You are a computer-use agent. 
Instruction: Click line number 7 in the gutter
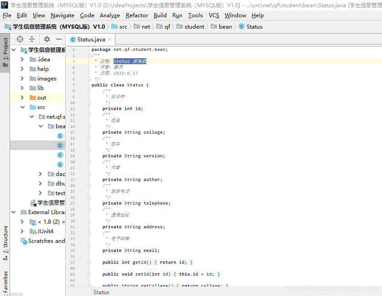[x=73, y=85]
